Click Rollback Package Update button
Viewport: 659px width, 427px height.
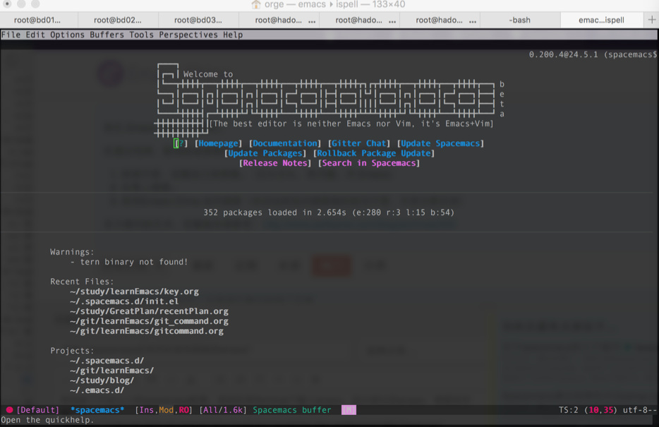click(374, 153)
